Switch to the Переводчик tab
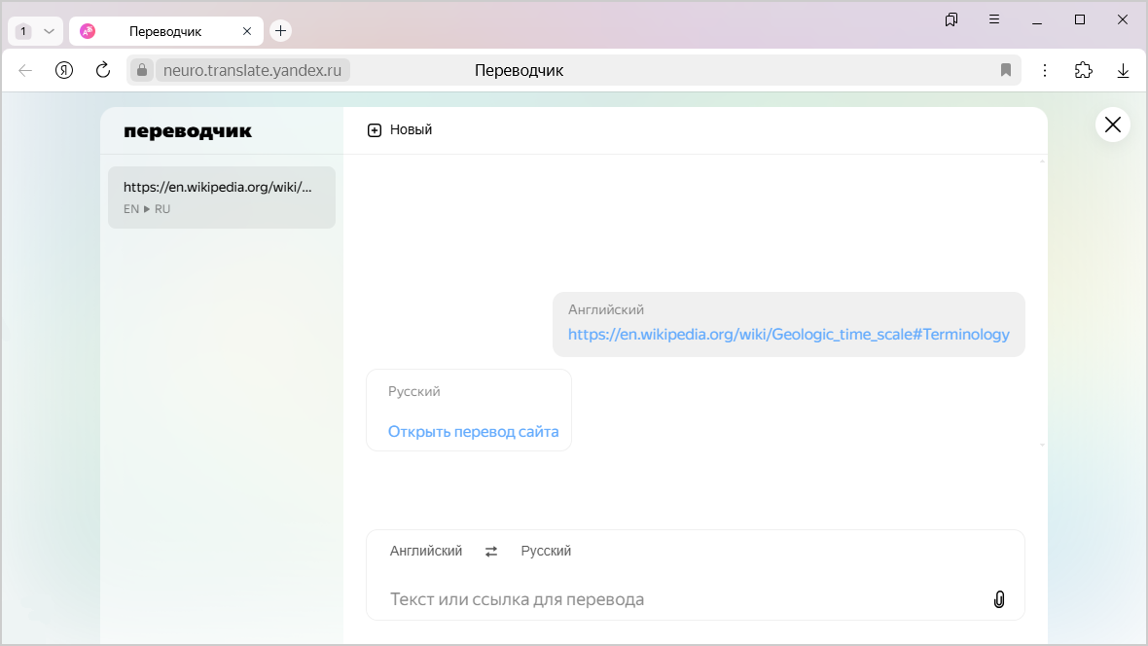 pyautogui.click(x=166, y=31)
